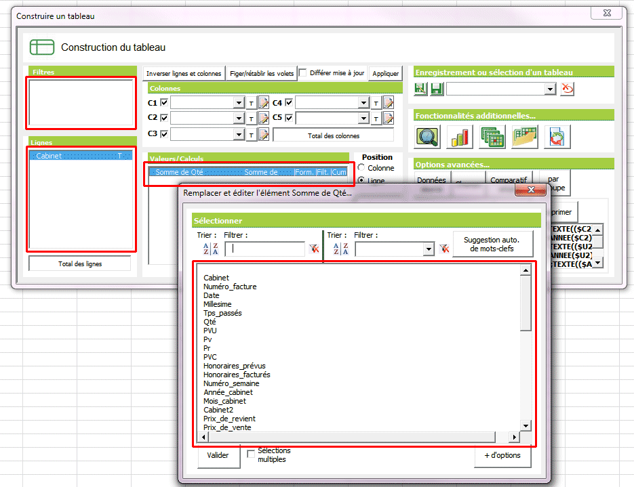
Task: Open the second Filtrer dropdown in Sélectionner
Action: click(x=429, y=249)
